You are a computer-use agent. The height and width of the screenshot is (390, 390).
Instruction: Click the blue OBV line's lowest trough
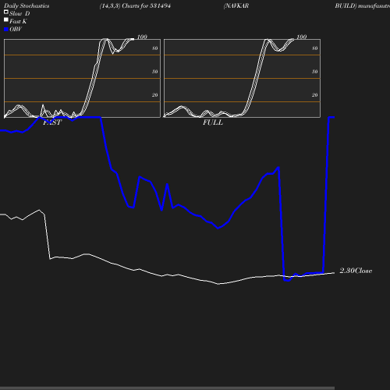click(x=287, y=280)
